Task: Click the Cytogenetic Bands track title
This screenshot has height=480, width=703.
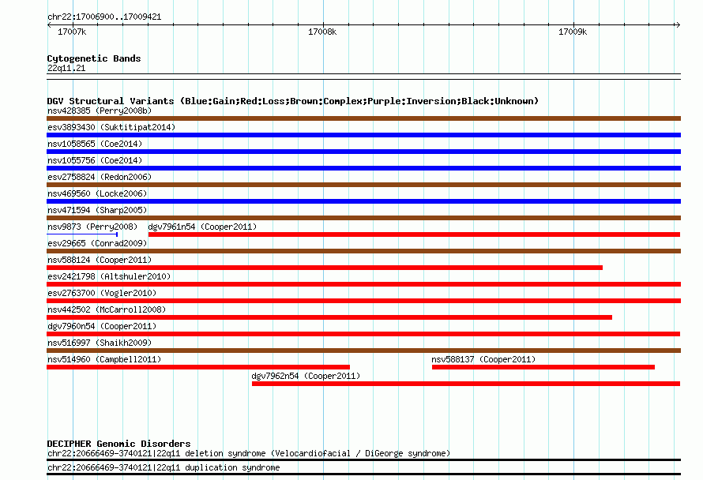Action: 94,58
